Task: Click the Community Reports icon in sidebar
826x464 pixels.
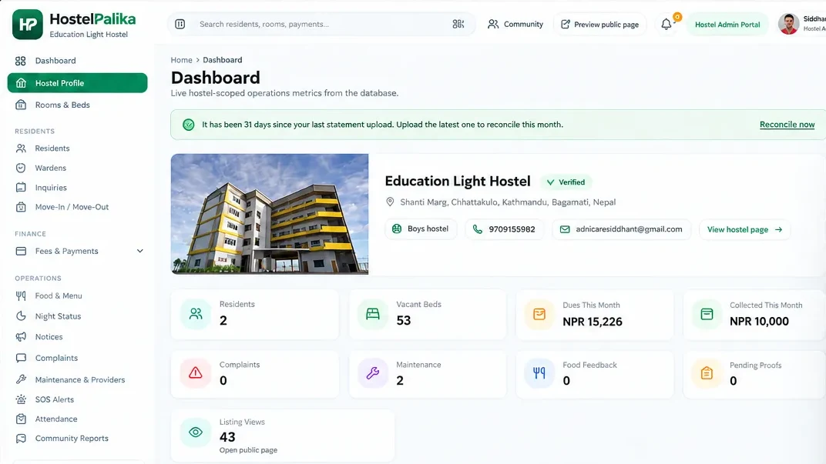Action: click(x=21, y=439)
